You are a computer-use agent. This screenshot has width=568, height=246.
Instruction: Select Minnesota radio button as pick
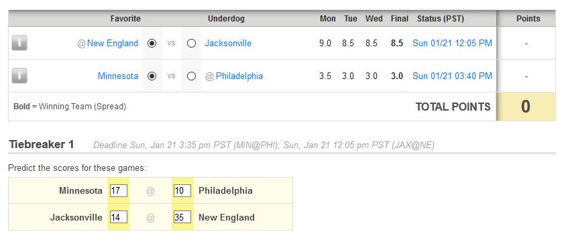click(x=152, y=76)
